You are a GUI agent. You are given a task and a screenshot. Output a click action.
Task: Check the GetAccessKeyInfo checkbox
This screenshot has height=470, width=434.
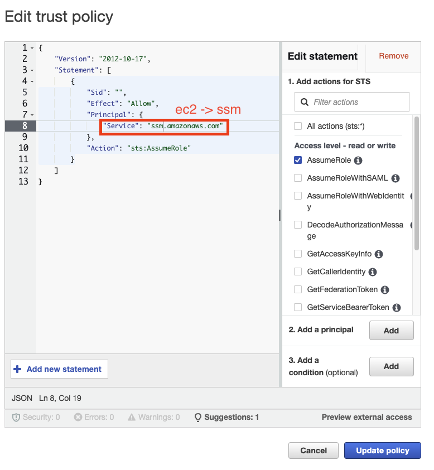(x=298, y=254)
